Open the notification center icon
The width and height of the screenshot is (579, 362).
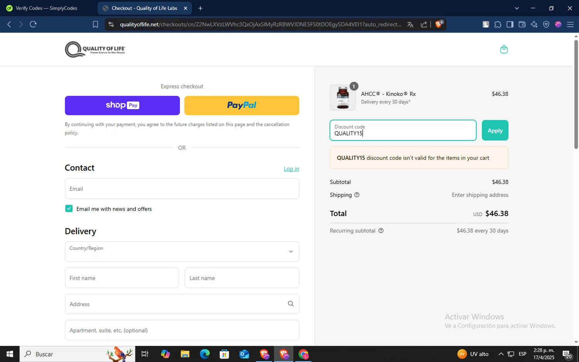tap(567, 354)
